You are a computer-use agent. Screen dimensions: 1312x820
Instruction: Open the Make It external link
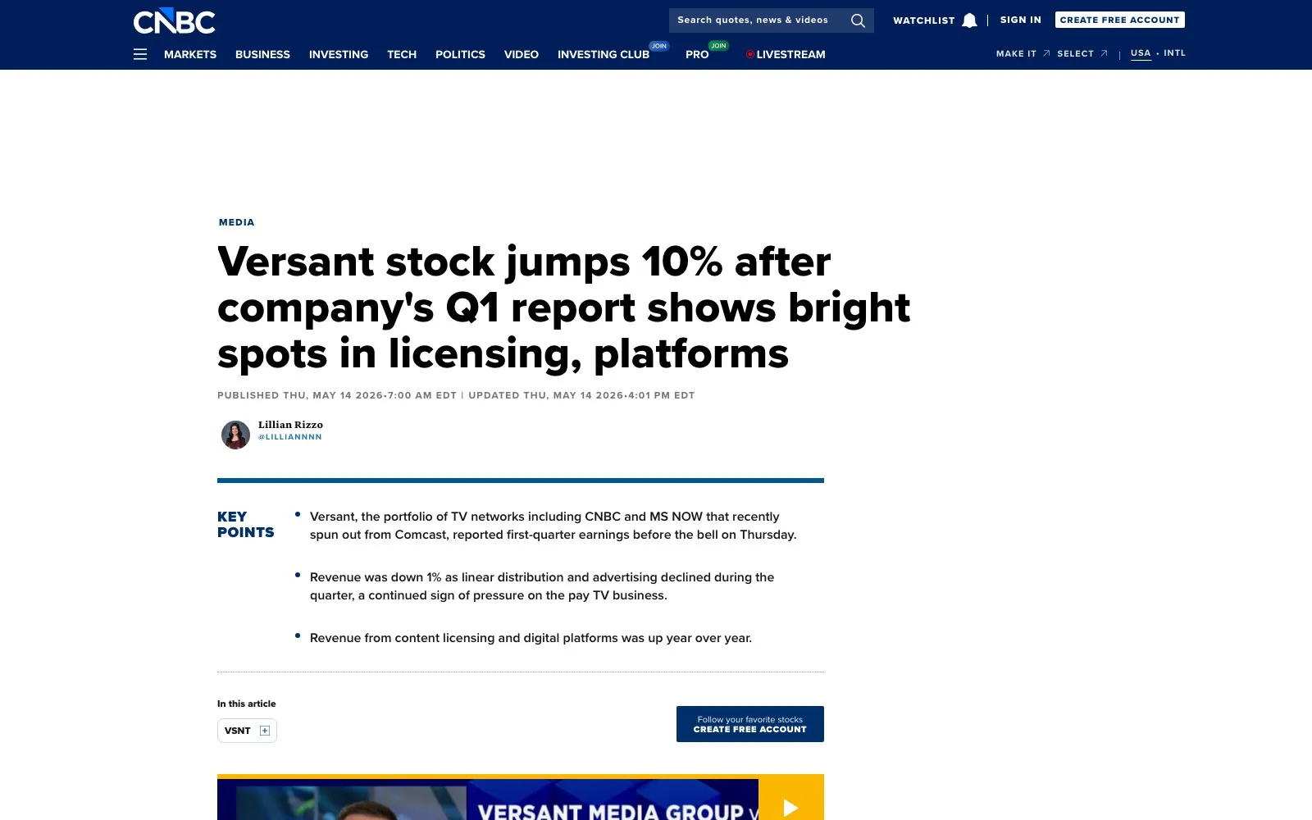click(x=1023, y=53)
